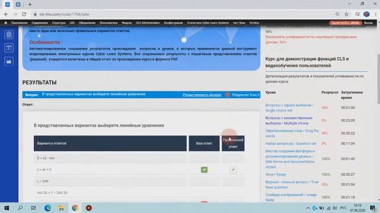Open a new browser tab

tap(30, 4)
